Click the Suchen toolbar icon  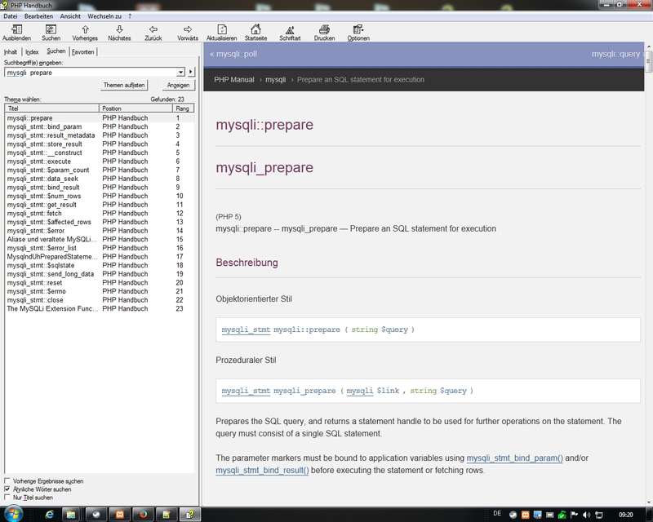point(51,29)
